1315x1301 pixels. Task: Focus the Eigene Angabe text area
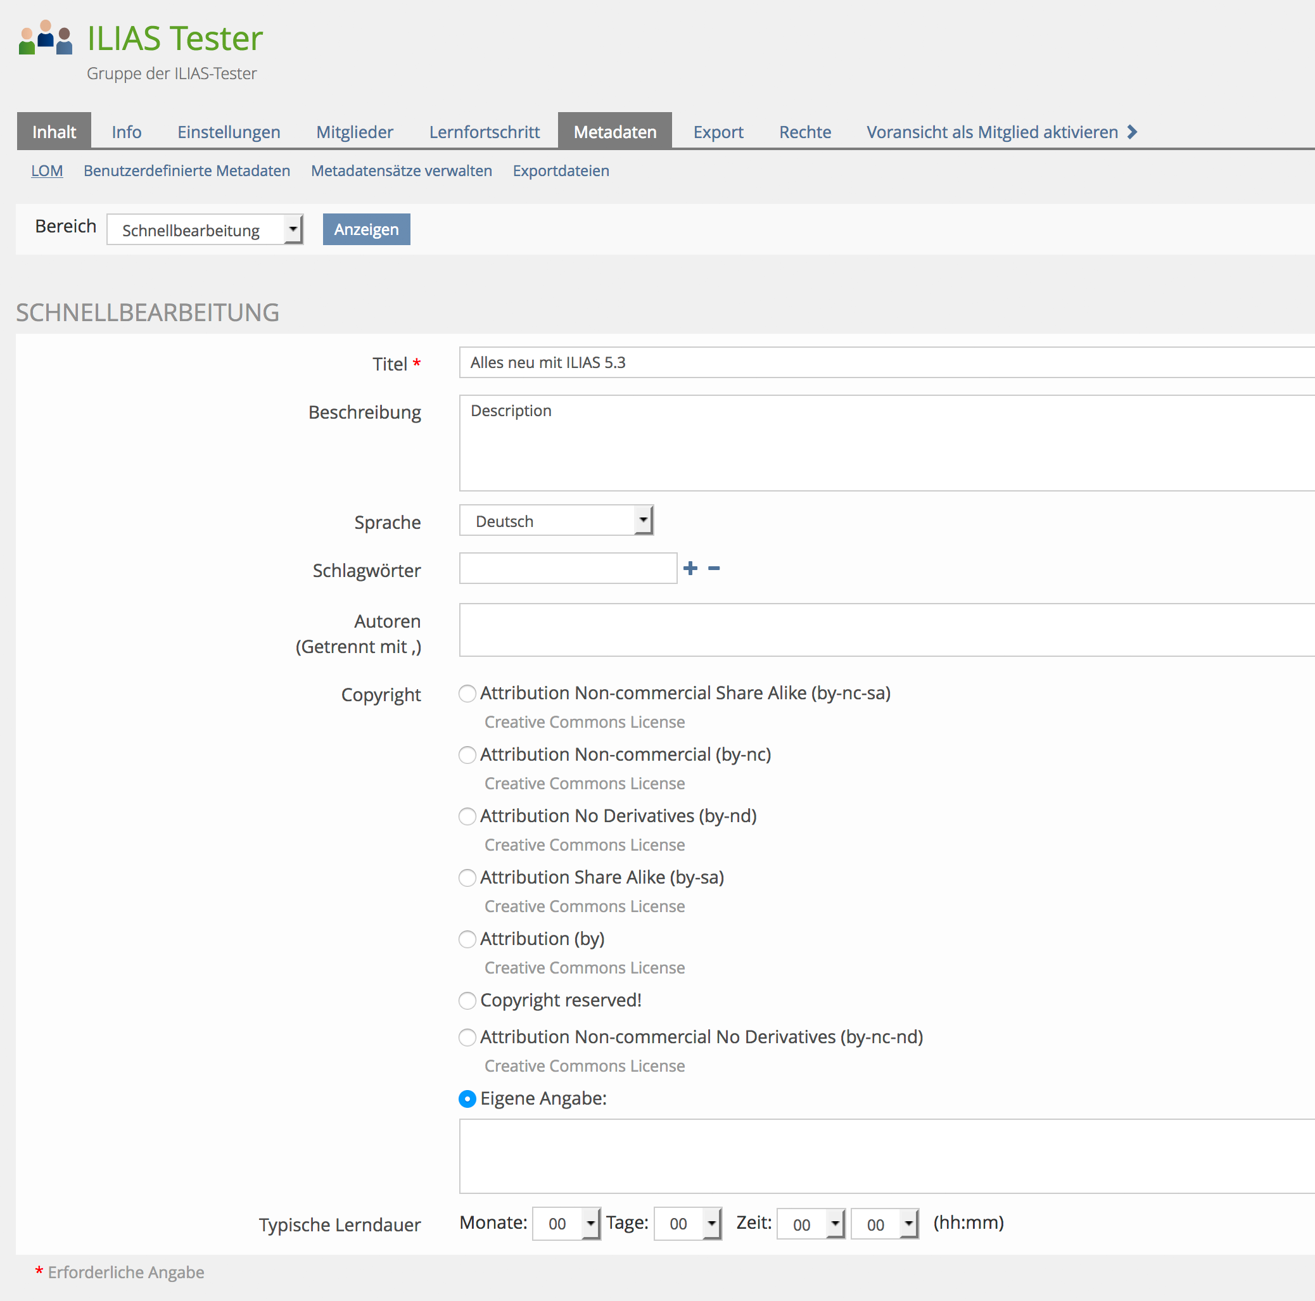(885, 1155)
